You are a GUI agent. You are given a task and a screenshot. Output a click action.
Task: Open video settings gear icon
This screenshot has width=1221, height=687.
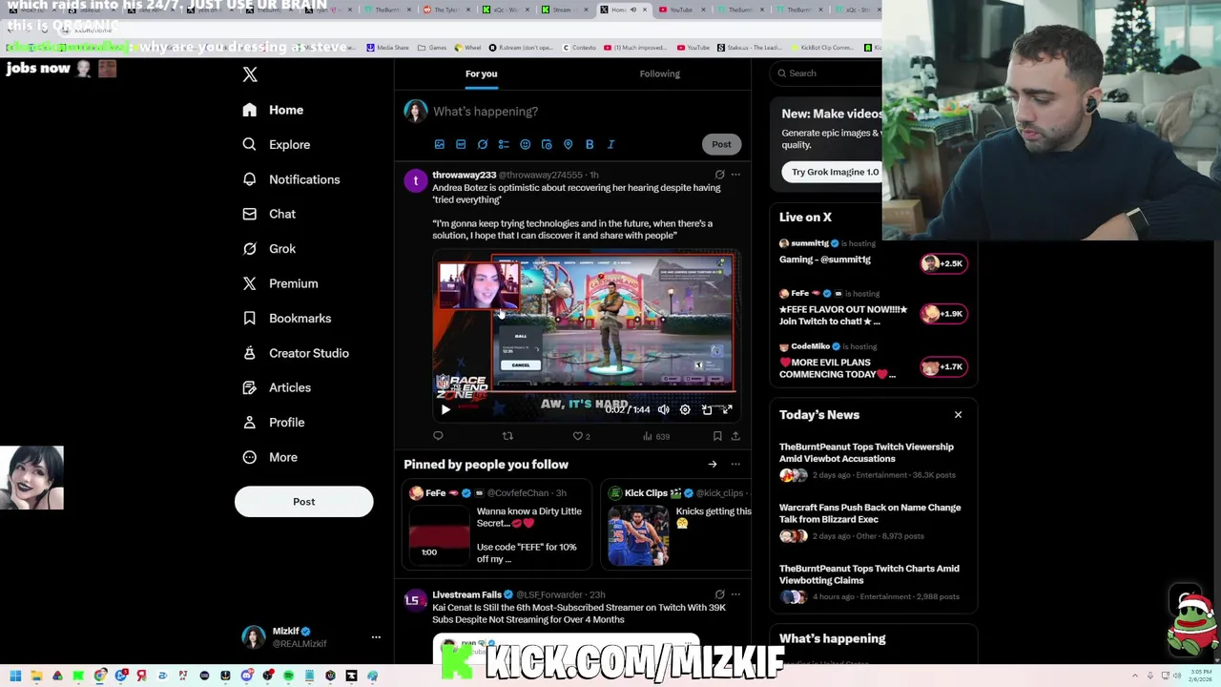(x=685, y=409)
